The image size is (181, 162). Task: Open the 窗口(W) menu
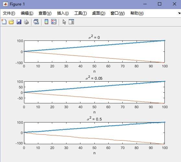pos(118,13)
